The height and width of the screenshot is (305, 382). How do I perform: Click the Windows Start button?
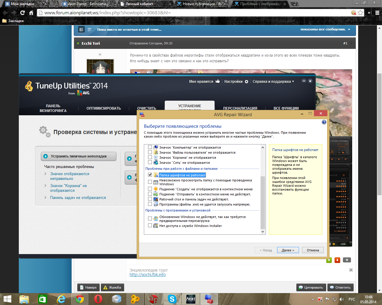point(7,299)
